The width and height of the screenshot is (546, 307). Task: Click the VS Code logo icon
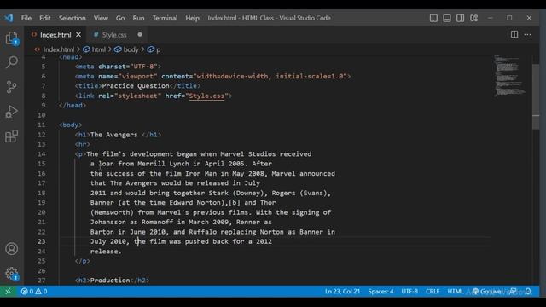pos(9,18)
